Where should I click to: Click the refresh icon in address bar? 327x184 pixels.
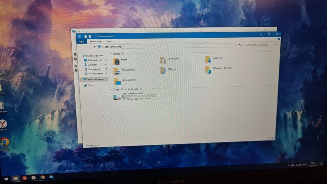pyautogui.click(x=240, y=45)
